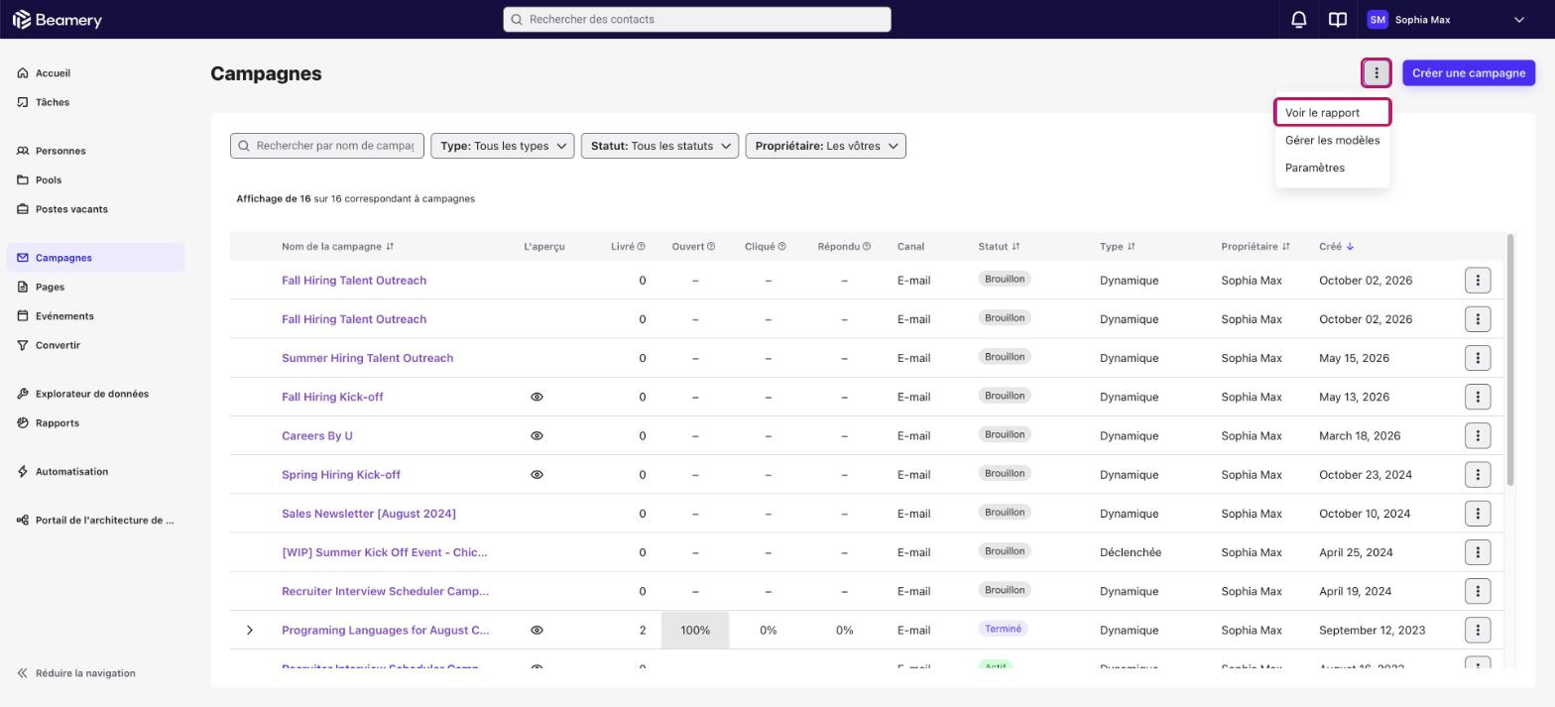Click the Beamery logo
Screen dimensions: 1555x707
pyautogui.click(x=58, y=20)
